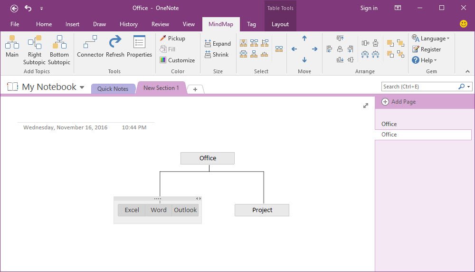Send feedback via the smiley face icon

click(x=464, y=24)
